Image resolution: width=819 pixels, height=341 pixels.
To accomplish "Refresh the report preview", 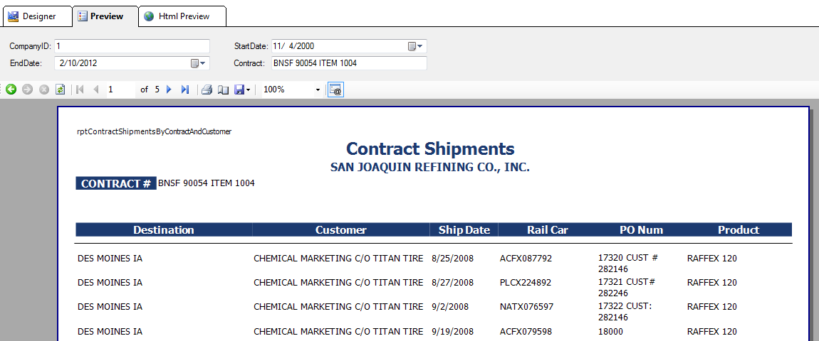I will pyautogui.click(x=61, y=90).
